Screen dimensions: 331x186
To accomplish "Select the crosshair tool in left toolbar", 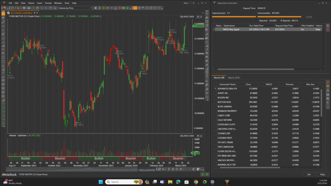I will coord(3,18).
